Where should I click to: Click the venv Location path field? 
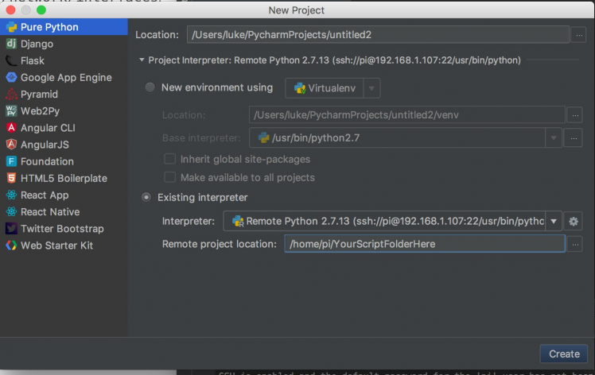(407, 115)
